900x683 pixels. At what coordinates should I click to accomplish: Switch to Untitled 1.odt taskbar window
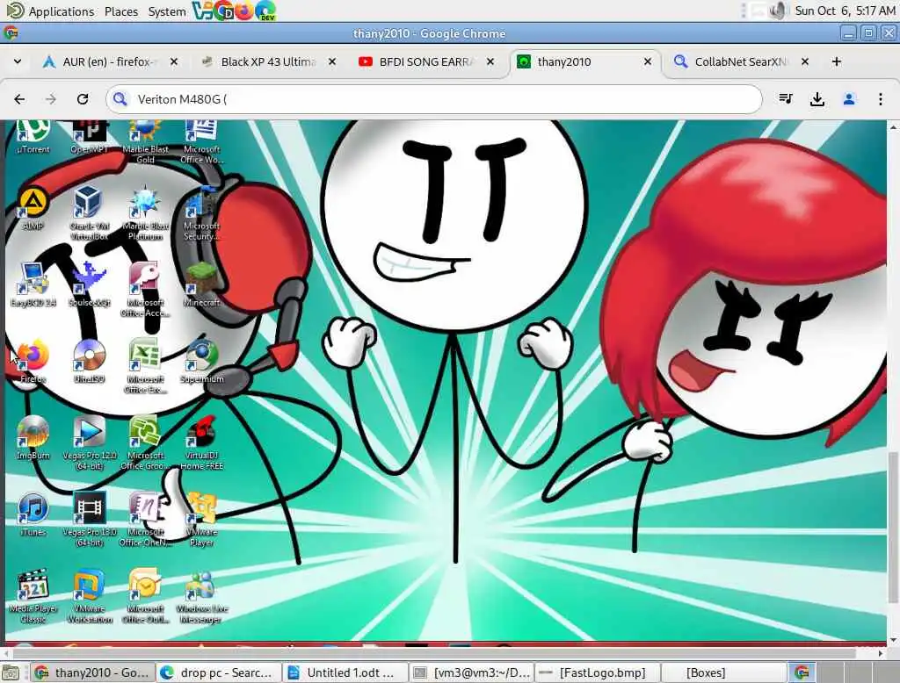(x=345, y=672)
